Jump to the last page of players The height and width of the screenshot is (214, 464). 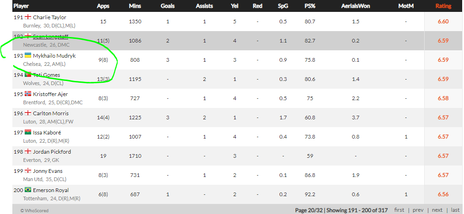pyautogui.click(x=455, y=210)
